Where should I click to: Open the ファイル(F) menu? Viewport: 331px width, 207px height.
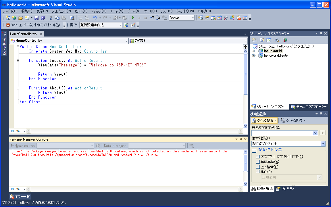pyautogui.click(x=10, y=11)
